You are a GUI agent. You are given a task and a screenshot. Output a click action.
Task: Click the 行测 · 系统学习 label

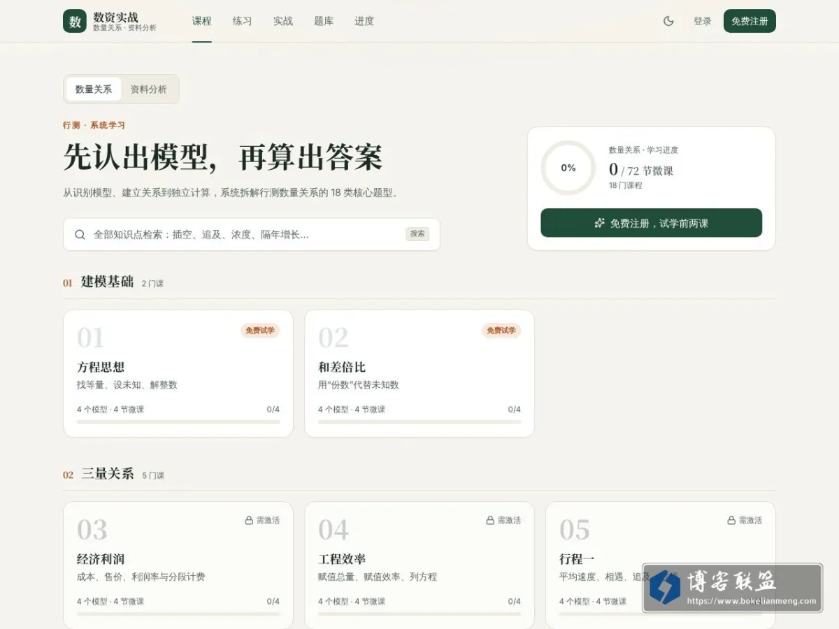pyautogui.click(x=94, y=125)
